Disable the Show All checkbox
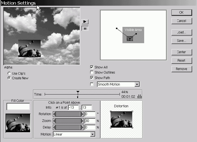The height and width of the screenshot is (142, 197). click(x=92, y=67)
